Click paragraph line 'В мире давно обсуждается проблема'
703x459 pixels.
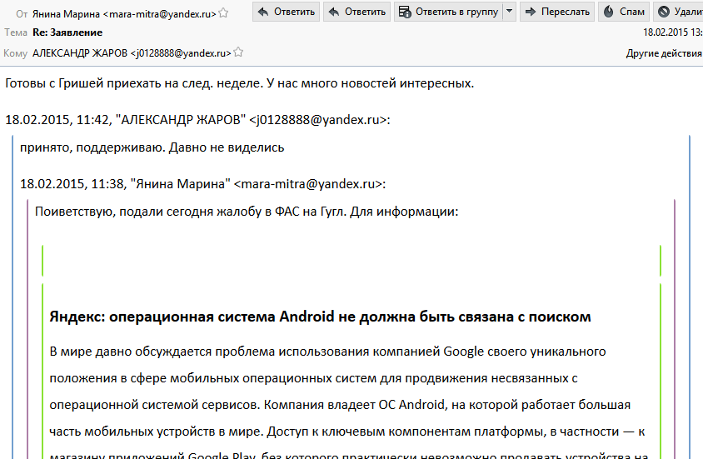coord(327,352)
